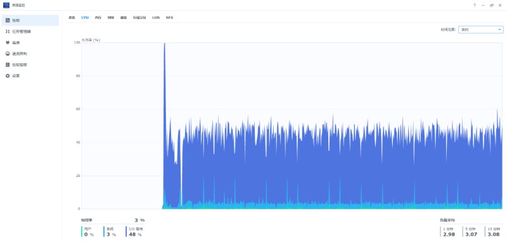Open the help question mark icon
507x242 pixels.
475,6
